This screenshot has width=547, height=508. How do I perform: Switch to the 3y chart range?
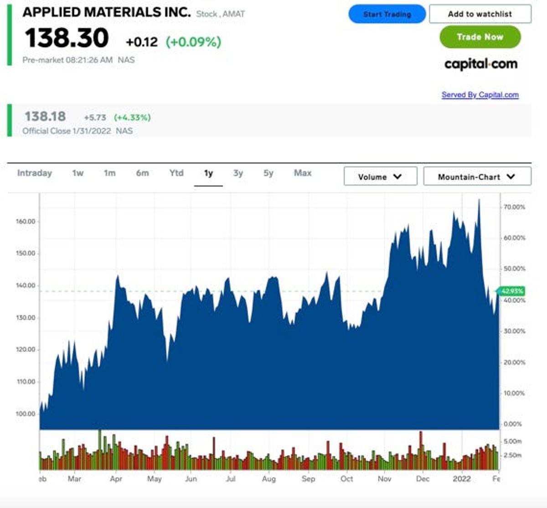[x=237, y=173]
